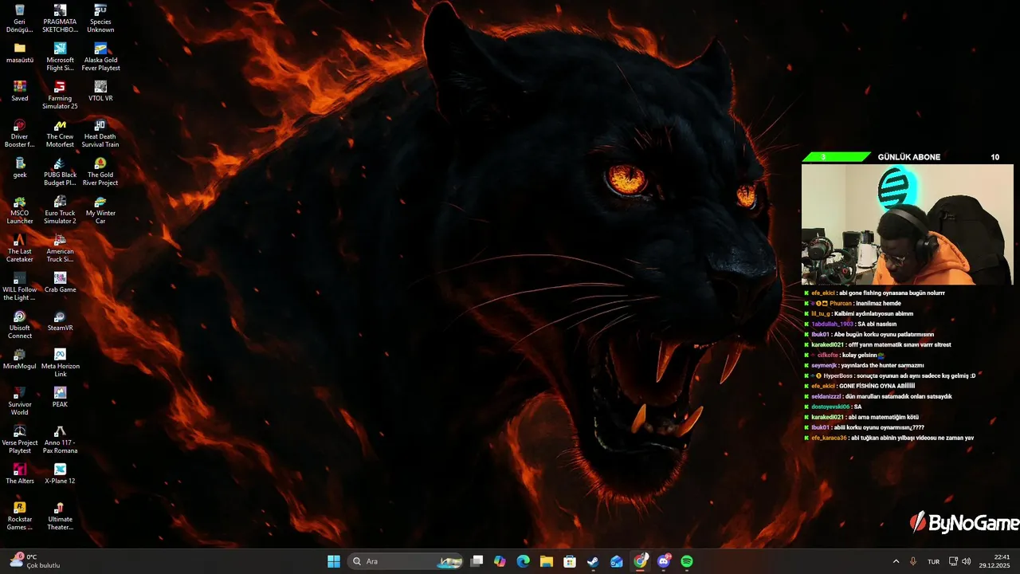Select the Saved archive icon
Viewport: 1020px width, 574px height.
click(x=20, y=91)
